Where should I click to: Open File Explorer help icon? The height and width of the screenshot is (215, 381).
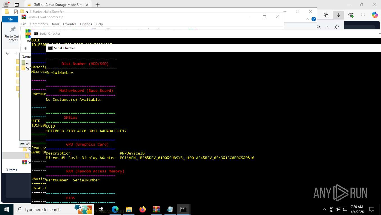[x=314, y=19]
